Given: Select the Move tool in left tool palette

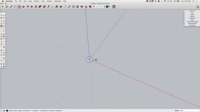Looking at the screenshot, I should [x=1, y=34].
